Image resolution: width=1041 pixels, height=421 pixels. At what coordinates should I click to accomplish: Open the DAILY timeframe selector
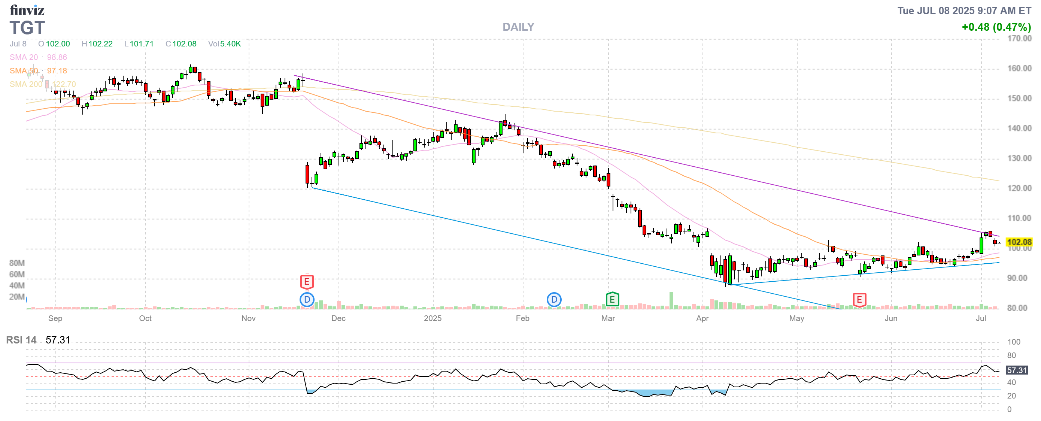tap(518, 27)
